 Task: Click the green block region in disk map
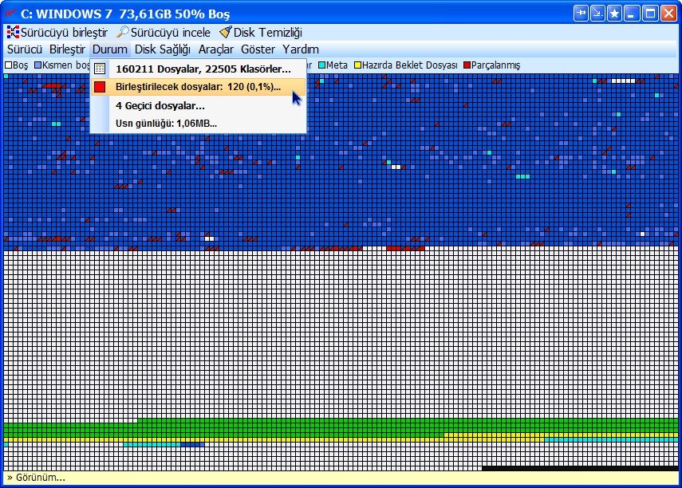[x=341, y=428]
